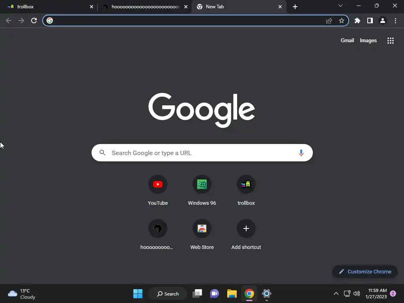Start voice search with microphone icon
This screenshot has height=303, width=404.
pos(301,153)
